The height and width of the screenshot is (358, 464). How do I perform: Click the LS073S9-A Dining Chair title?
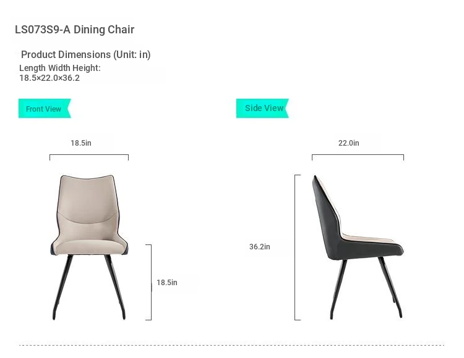click(x=75, y=30)
